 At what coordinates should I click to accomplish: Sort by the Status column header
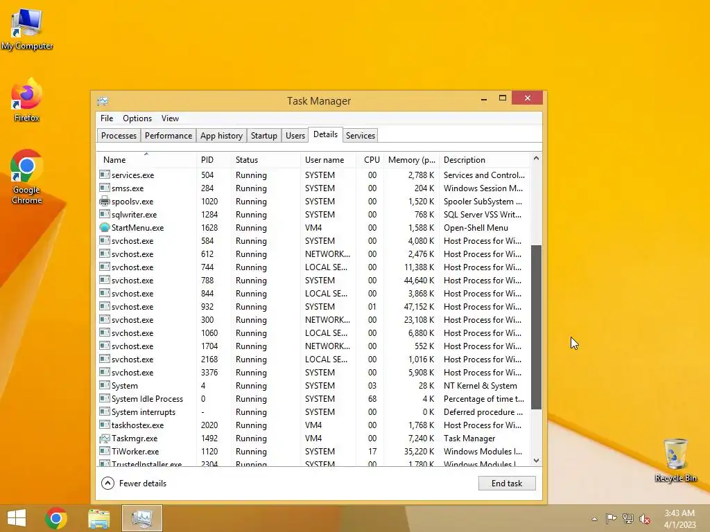tap(266, 160)
